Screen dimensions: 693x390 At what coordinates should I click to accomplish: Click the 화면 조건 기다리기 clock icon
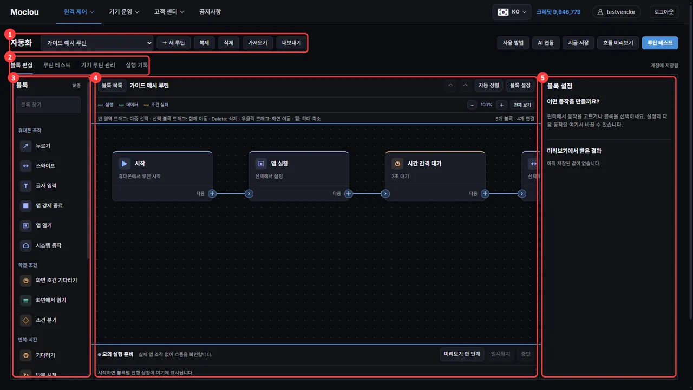tap(25, 281)
